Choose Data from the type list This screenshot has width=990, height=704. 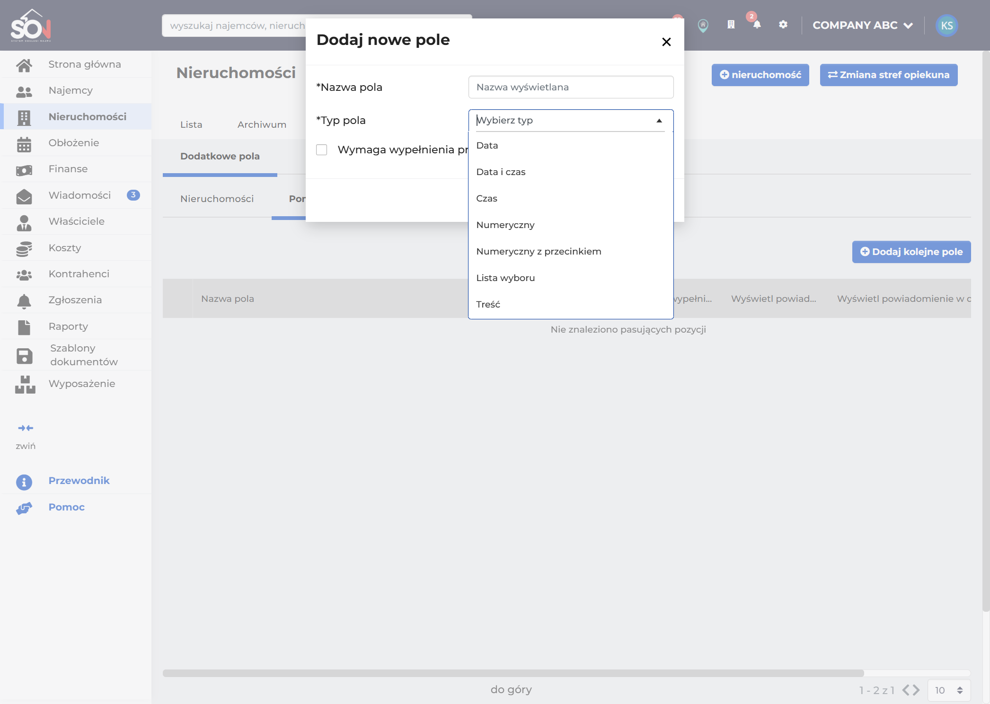[x=571, y=146]
